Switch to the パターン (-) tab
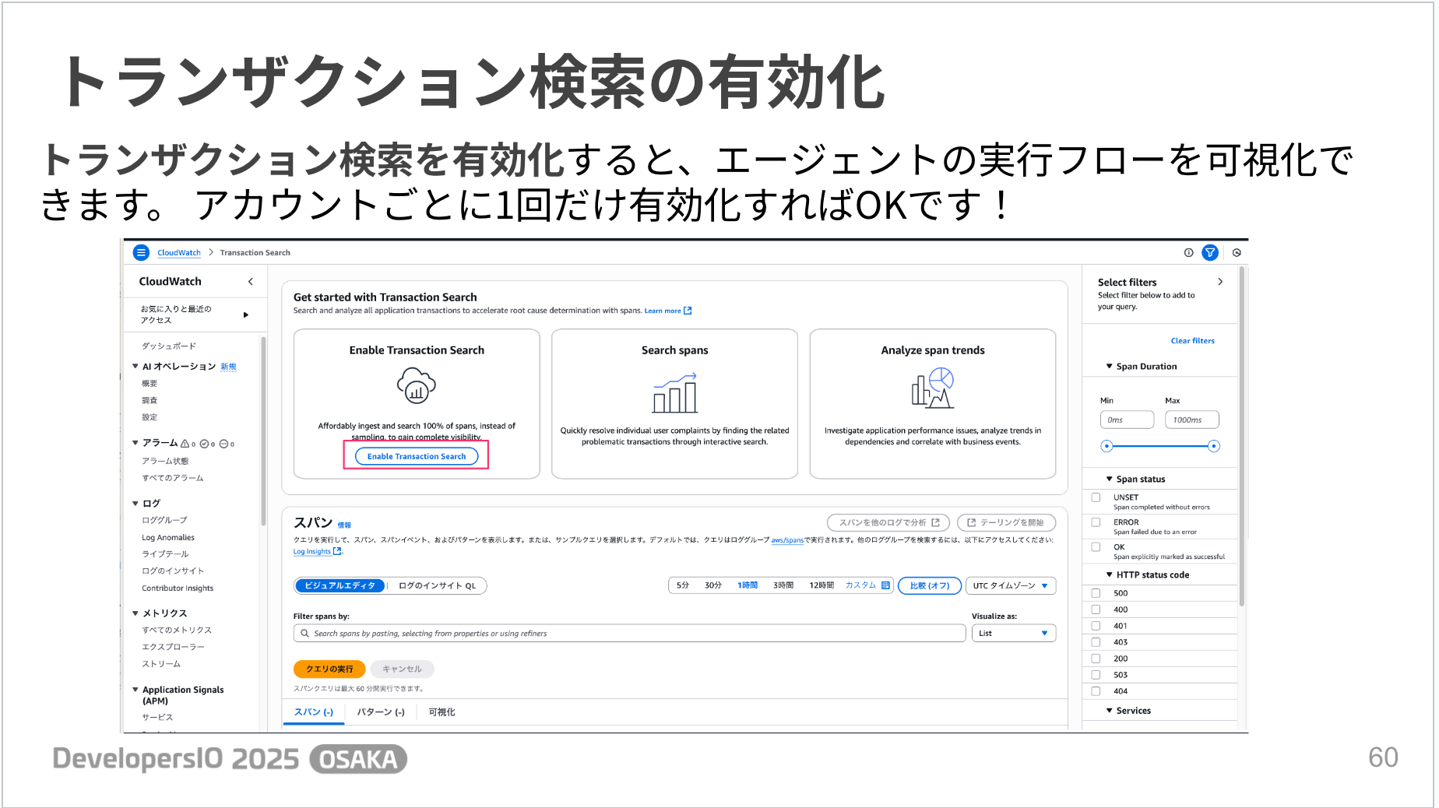This screenshot has width=1439, height=808. point(381,712)
